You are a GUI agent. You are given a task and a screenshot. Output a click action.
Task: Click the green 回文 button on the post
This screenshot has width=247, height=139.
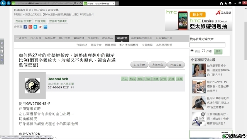pyautogui.click(x=124, y=79)
